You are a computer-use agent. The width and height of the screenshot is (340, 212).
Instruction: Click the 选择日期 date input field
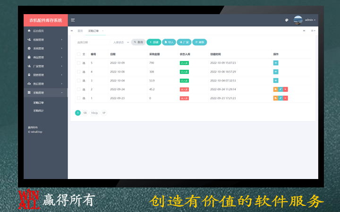(x=93, y=42)
